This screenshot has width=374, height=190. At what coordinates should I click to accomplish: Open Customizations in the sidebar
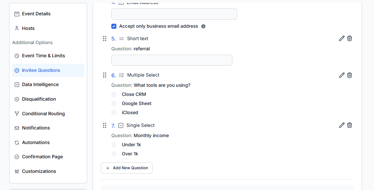click(x=39, y=171)
